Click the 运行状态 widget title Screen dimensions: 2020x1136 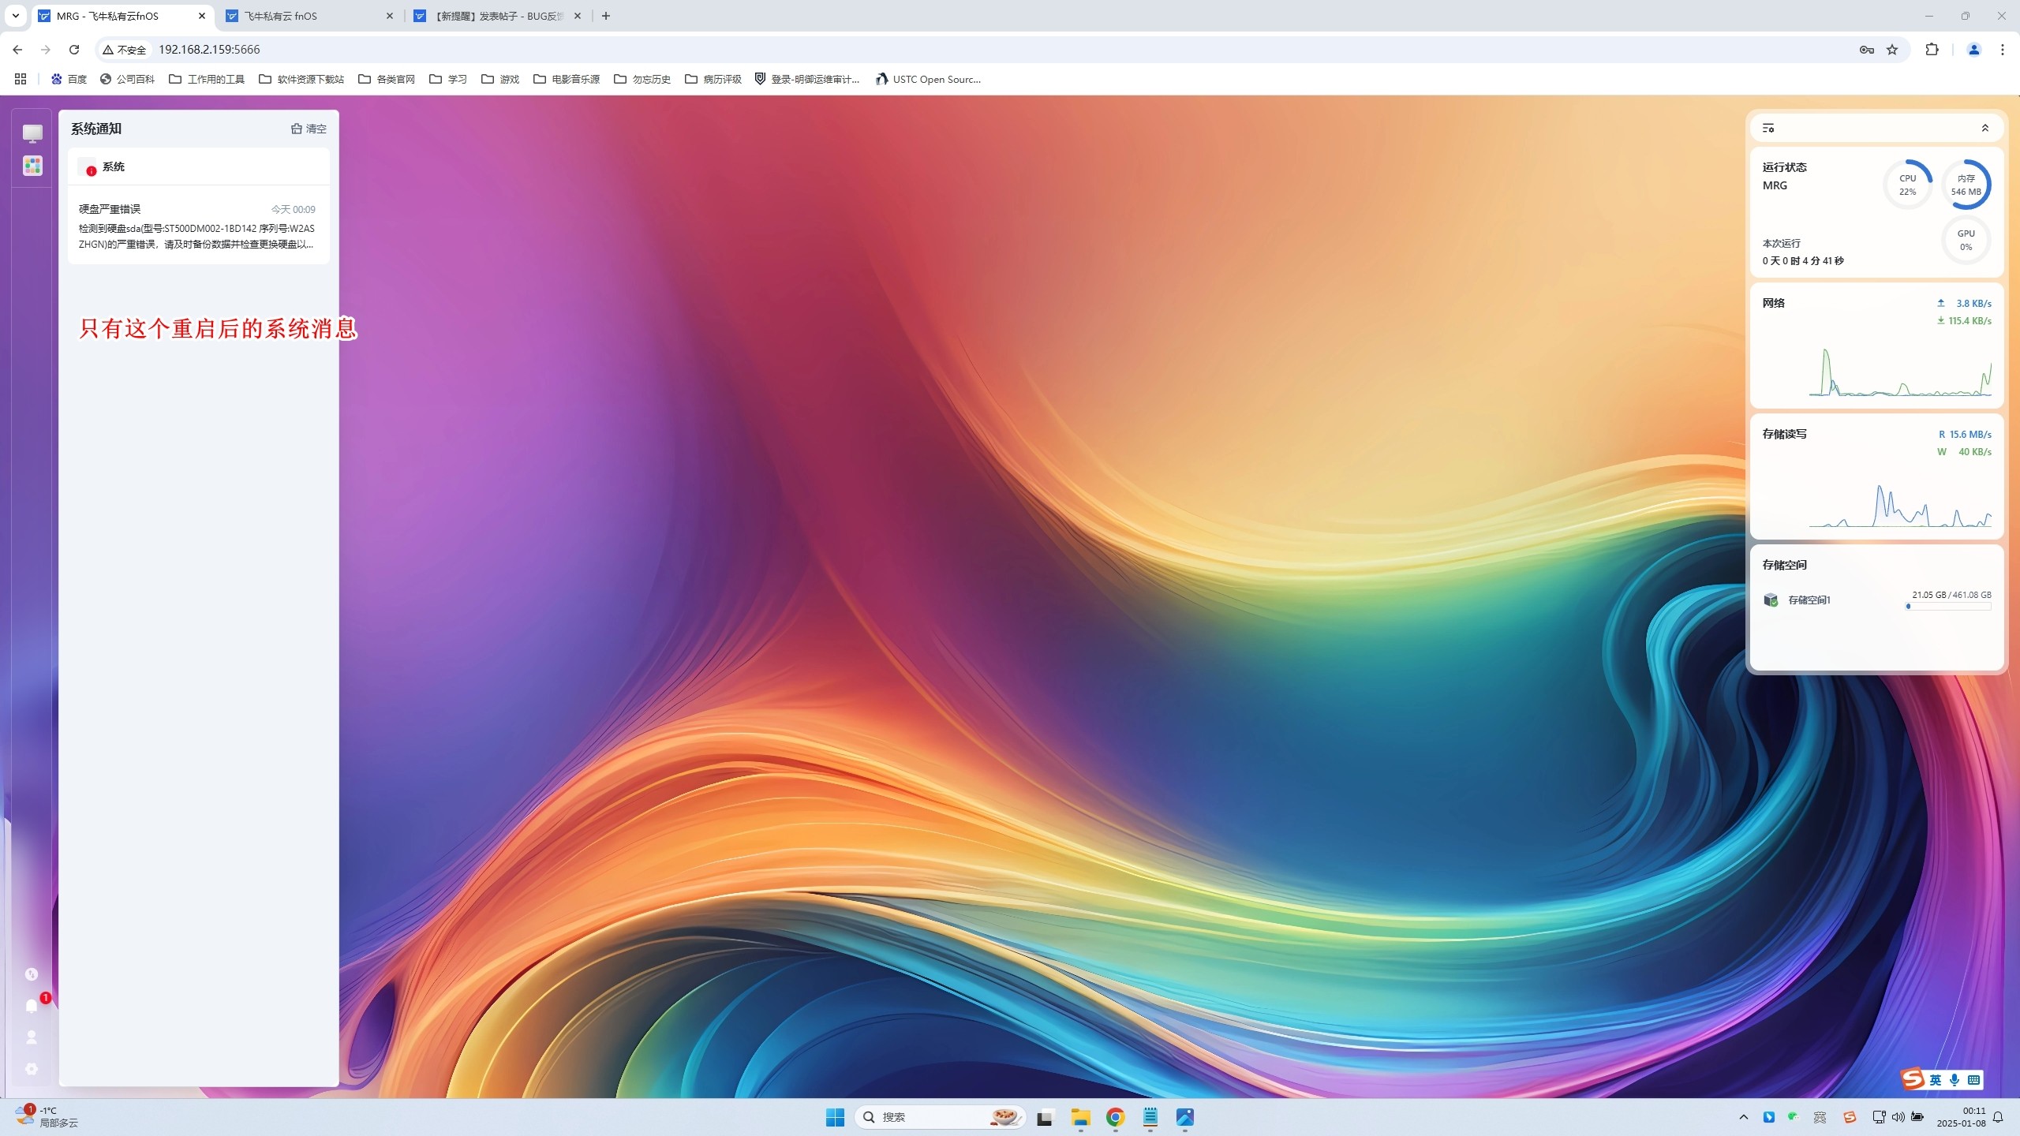tap(1784, 167)
